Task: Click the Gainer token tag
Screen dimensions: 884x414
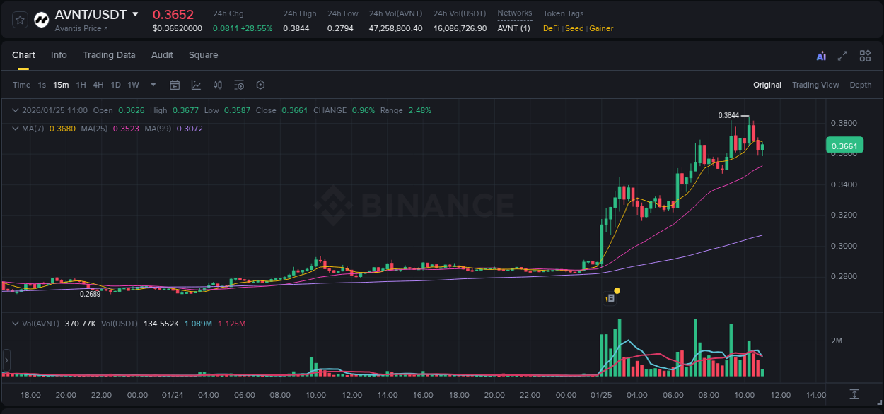Action: click(601, 28)
